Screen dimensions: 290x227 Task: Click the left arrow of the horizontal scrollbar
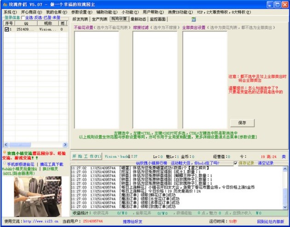tap(6, 145)
